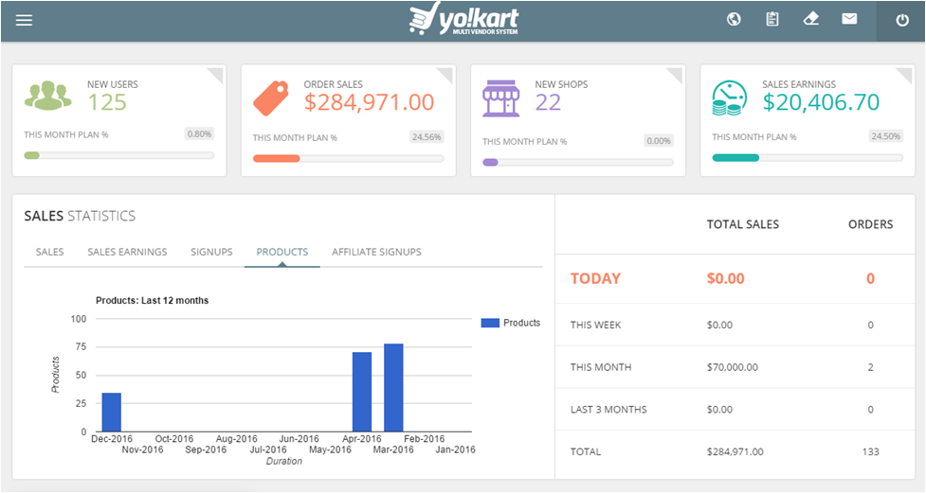This screenshot has width=926, height=493.
Task: Click the THIS WEEK row label
Action: (x=595, y=325)
